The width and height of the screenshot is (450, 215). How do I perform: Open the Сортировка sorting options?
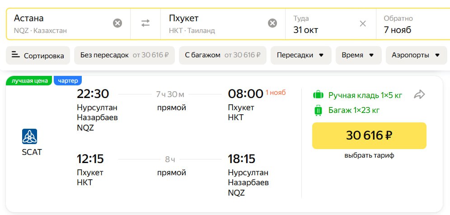pyautogui.click(x=38, y=56)
